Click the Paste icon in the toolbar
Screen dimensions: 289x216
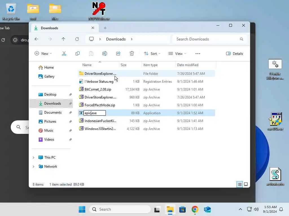click(91, 54)
